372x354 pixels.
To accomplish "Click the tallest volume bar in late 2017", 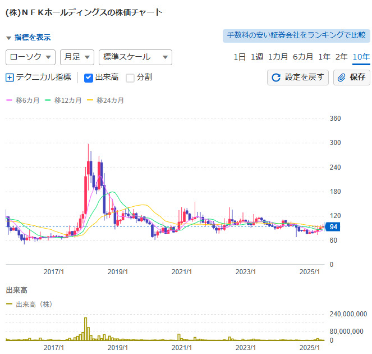I will [x=85, y=329].
